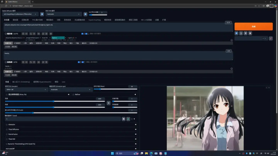Enable the Tiled VAE checkbox

[7, 139]
